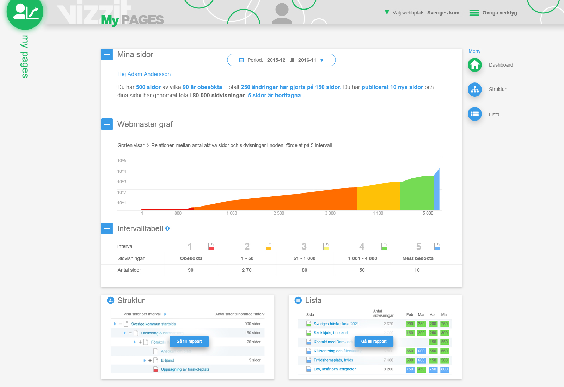The image size is (564, 387).
Task: Click the green Feb 200 cell for Sveriges bästa skola
Action: point(410,324)
